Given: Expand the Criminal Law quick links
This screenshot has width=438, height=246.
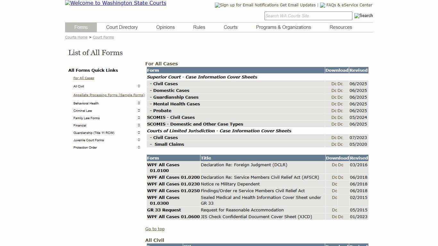Looking at the screenshot, I should (x=139, y=110).
